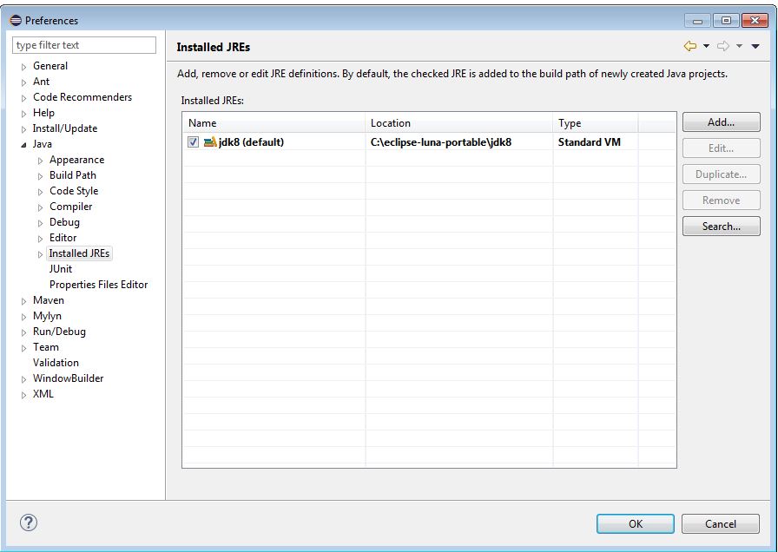Select the Validation preferences item
778x552 pixels.
click(56, 363)
